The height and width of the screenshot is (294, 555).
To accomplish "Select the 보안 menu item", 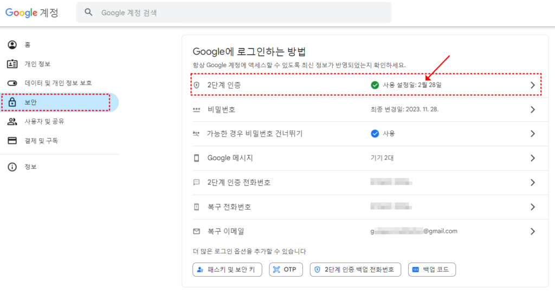I will coord(60,102).
